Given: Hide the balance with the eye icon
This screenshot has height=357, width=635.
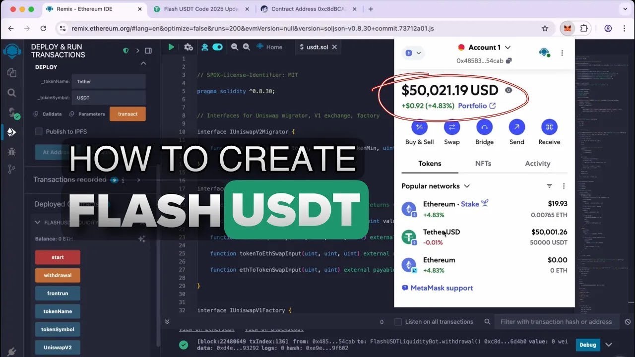Looking at the screenshot, I should click(x=508, y=90).
